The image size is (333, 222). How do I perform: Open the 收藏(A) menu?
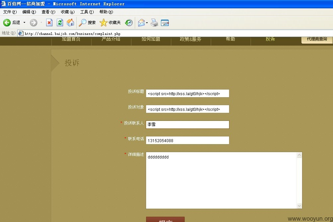(x=67, y=12)
